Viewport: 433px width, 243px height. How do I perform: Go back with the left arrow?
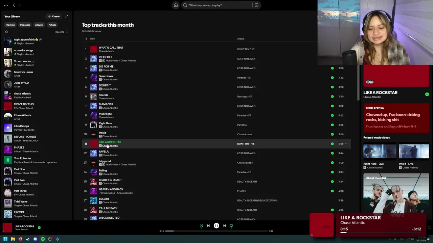tap(14, 5)
